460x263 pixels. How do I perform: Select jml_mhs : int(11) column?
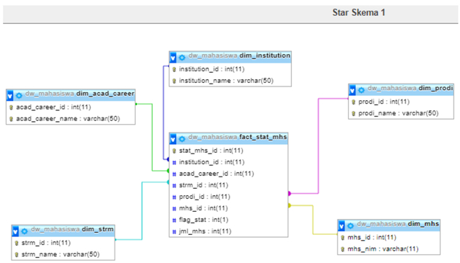pyautogui.click(x=205, y=231)
